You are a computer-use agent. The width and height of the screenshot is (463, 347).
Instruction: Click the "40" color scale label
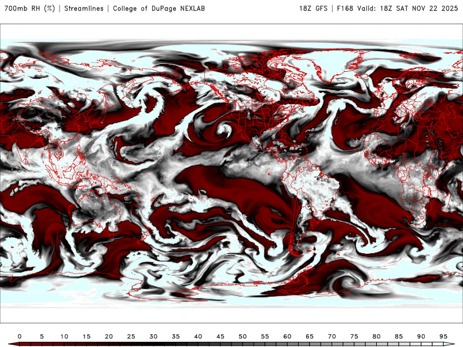pyautogui.click(x=198, y=337)
